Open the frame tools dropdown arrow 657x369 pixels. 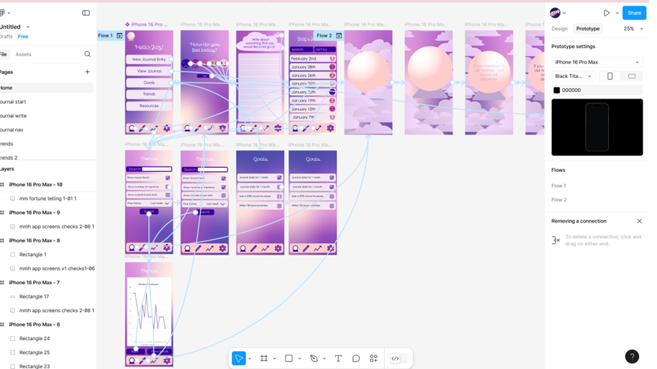[x=275, y=359]
